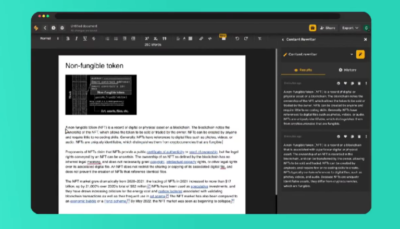
Task: Go back from Content Rewriter panel
Action: [283, 40]
